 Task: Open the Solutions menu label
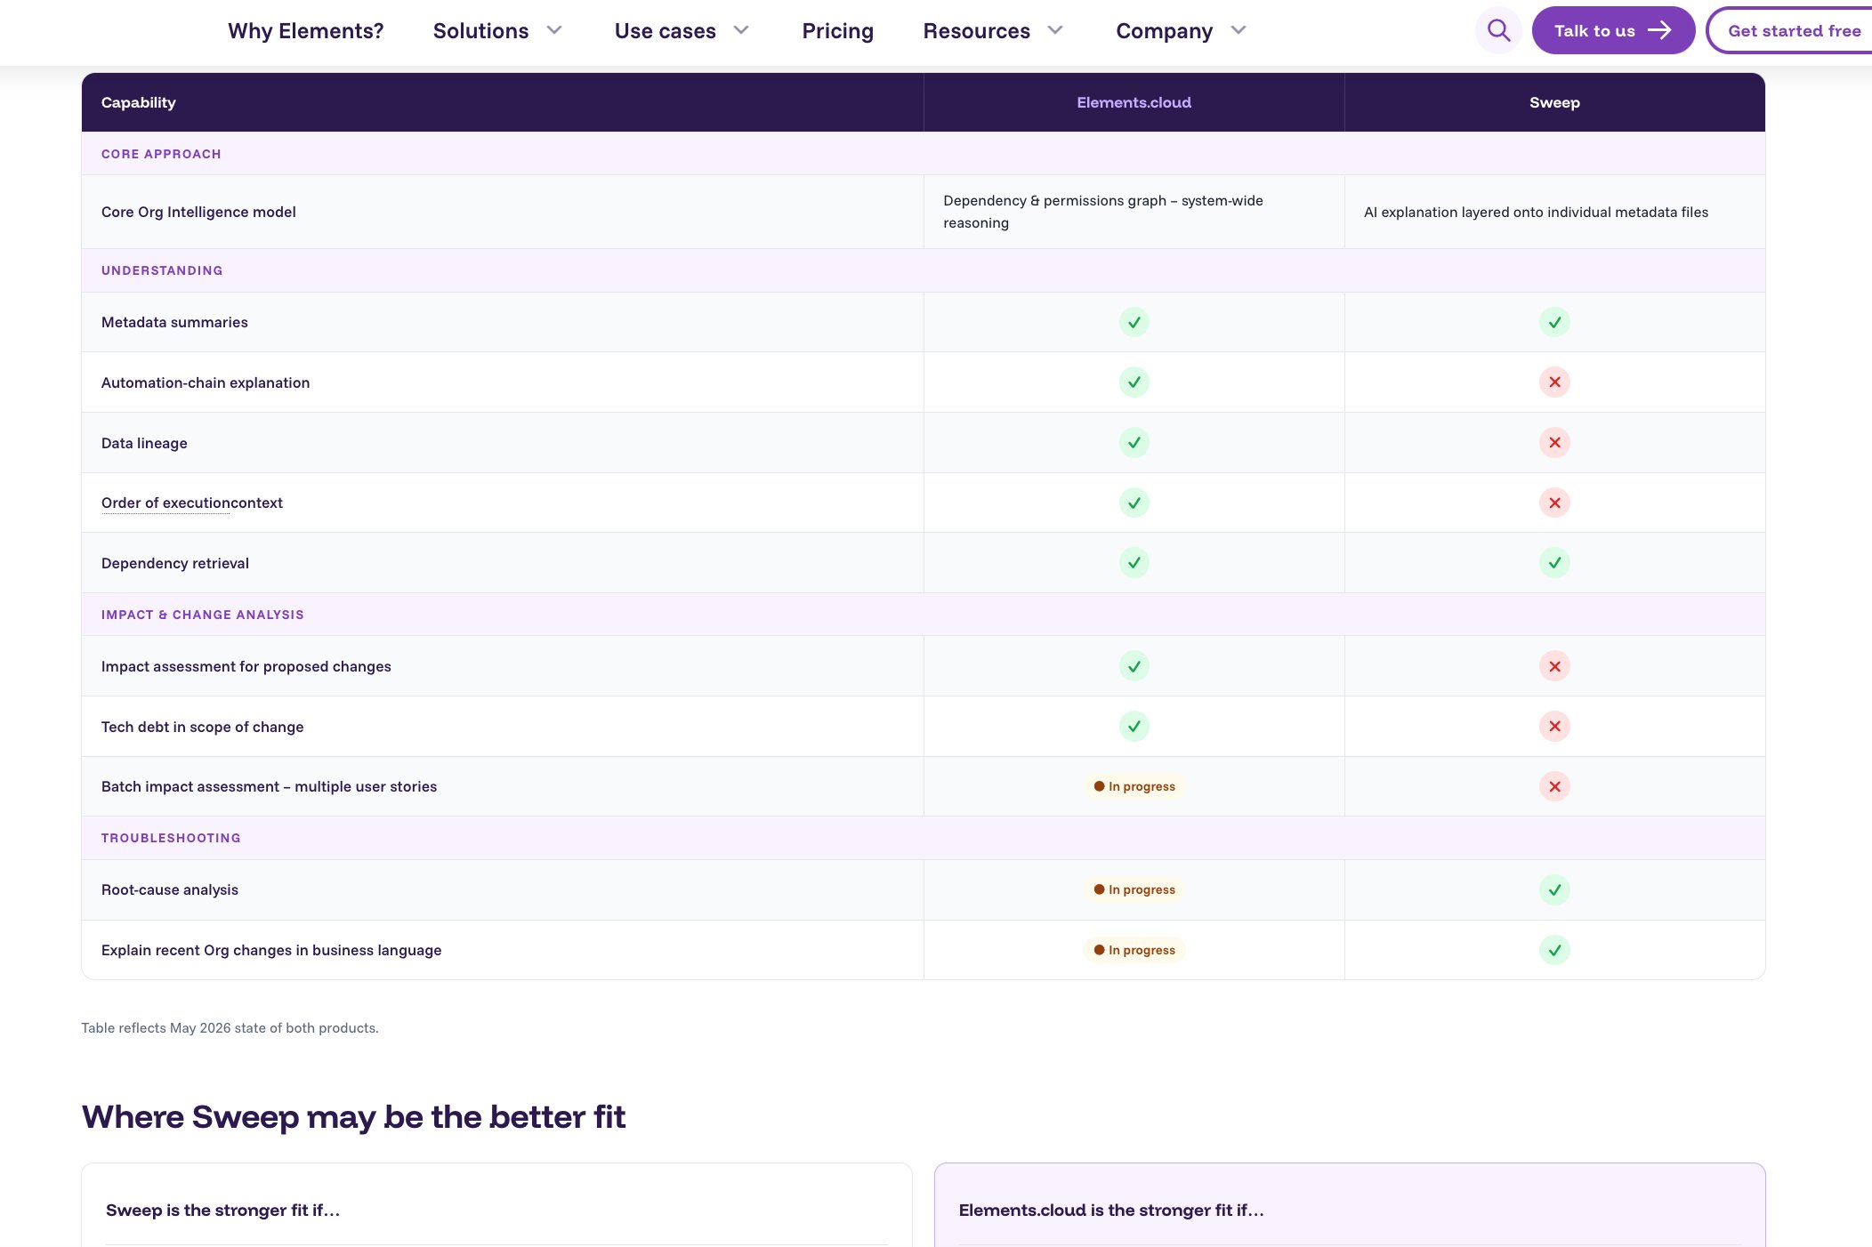coord(480,31)
